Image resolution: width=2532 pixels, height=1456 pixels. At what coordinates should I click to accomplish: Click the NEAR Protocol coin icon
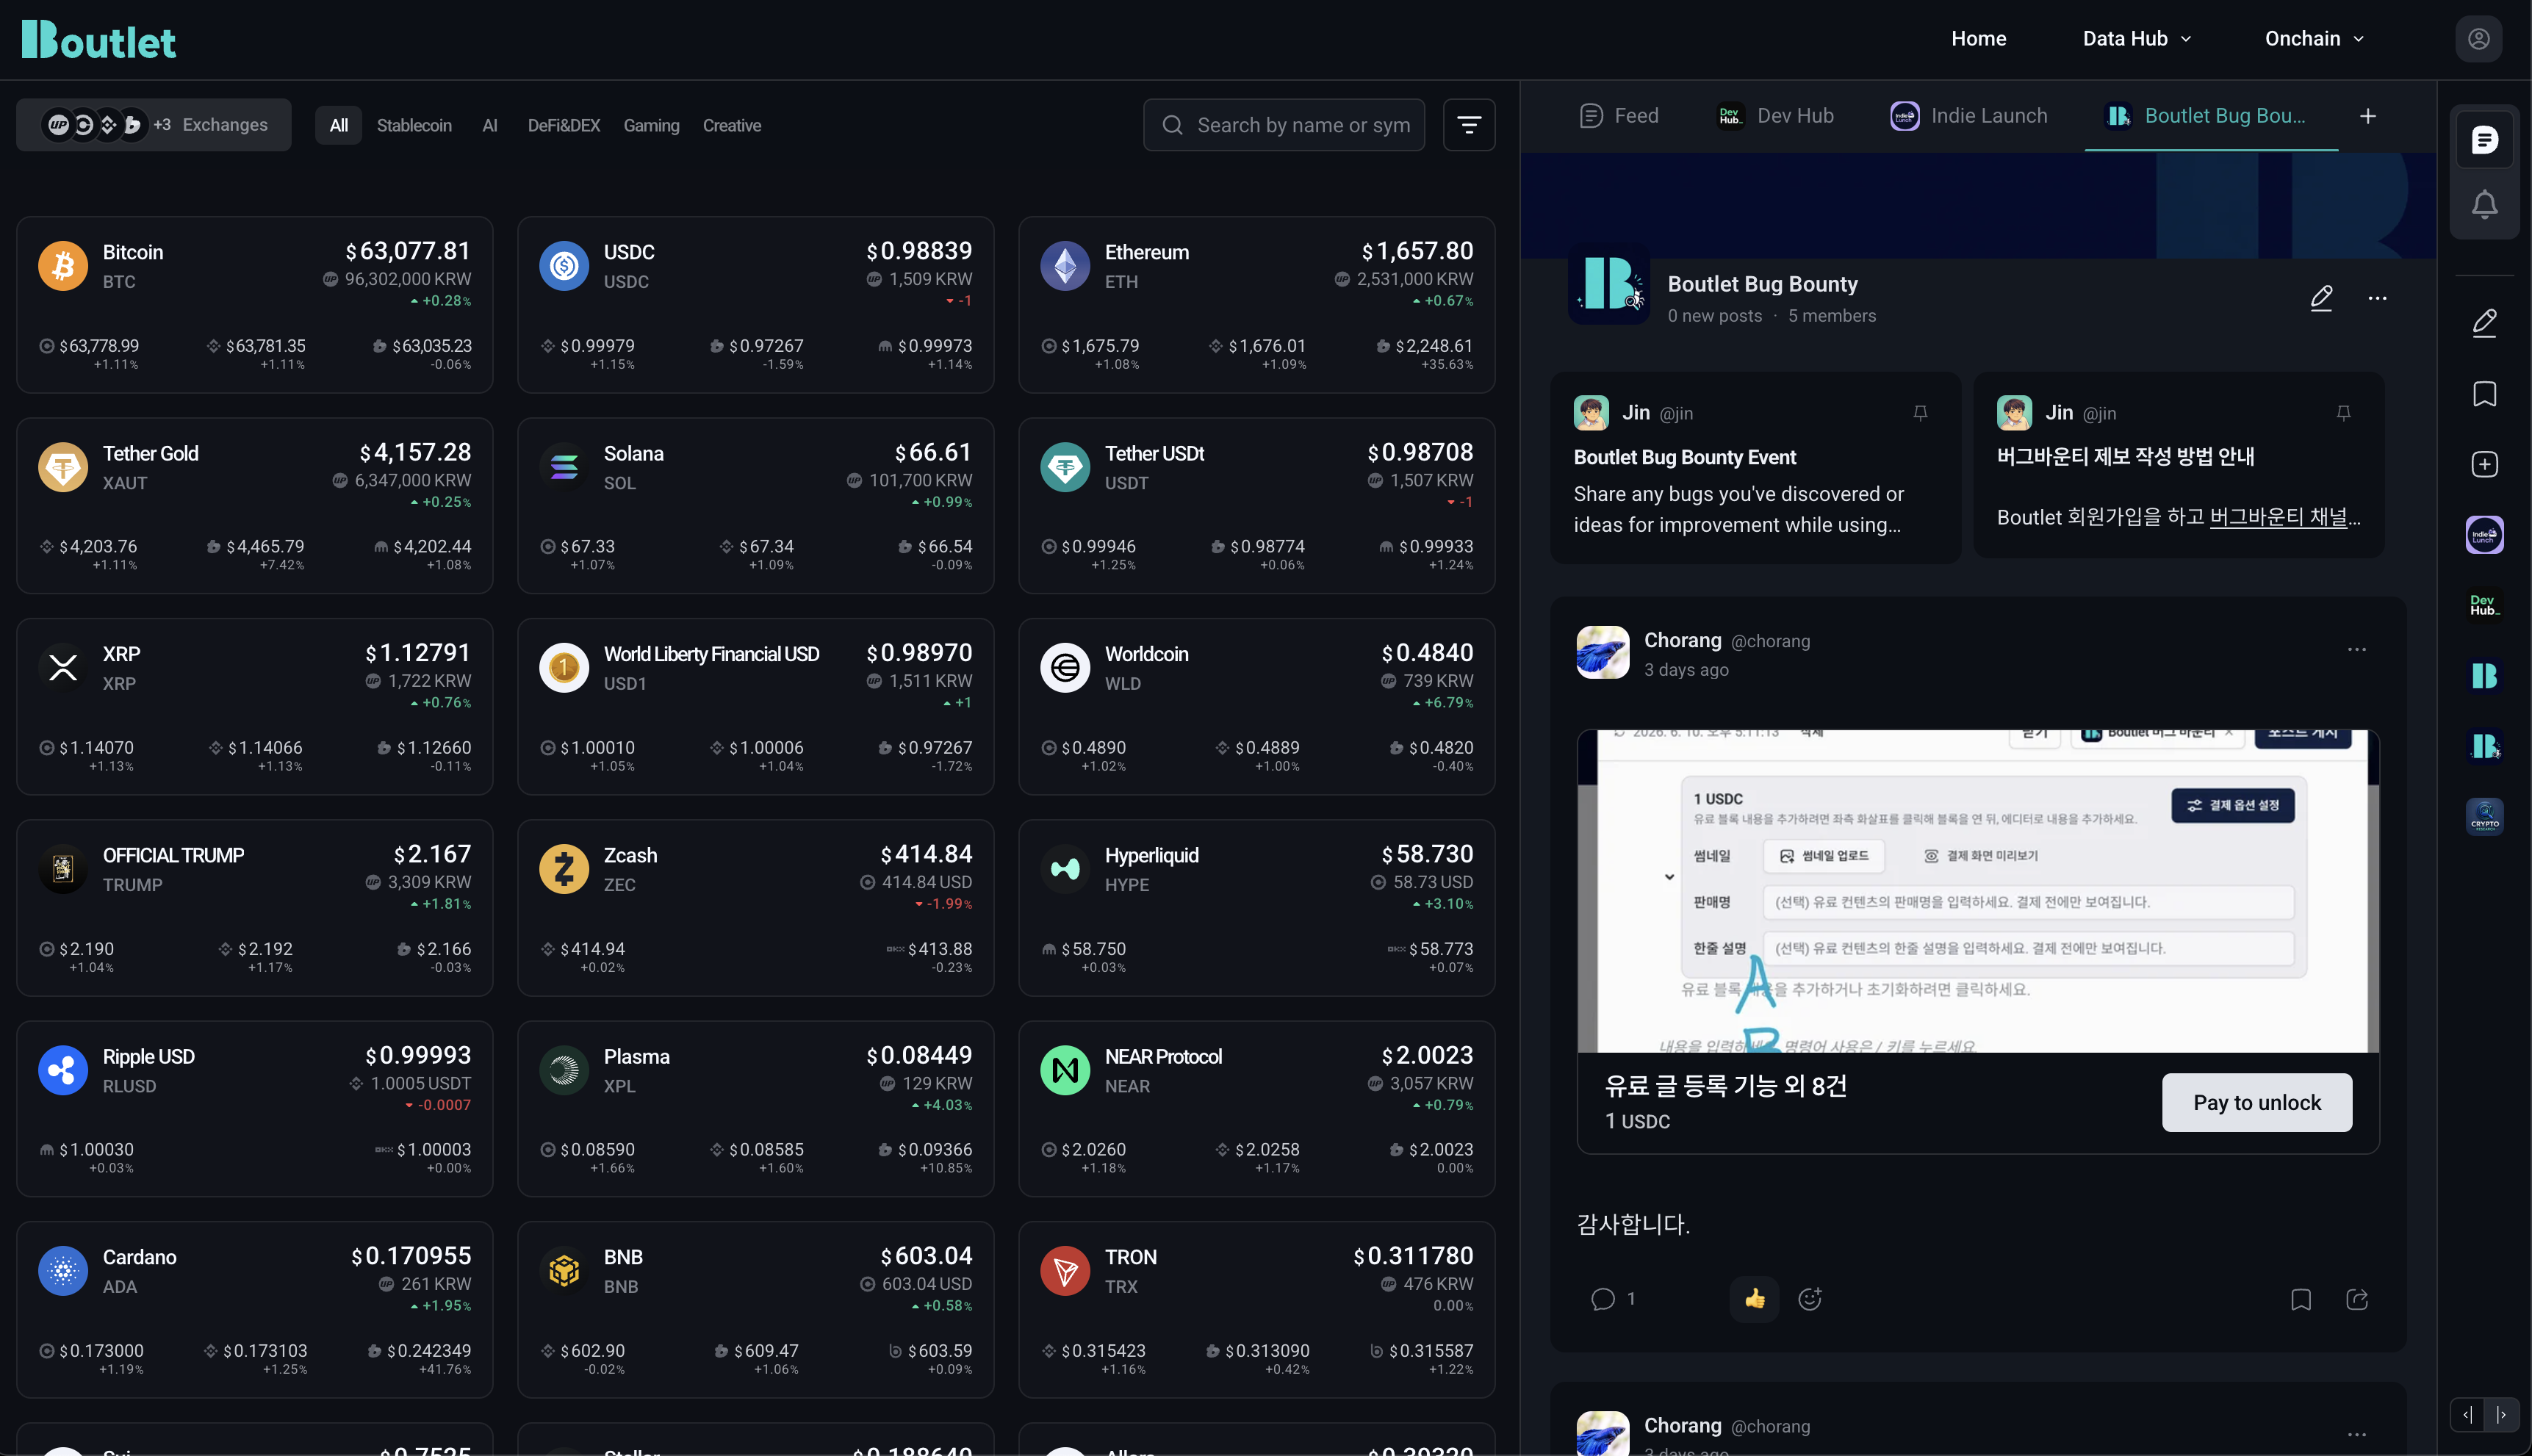click(x=1065, y=1070)
